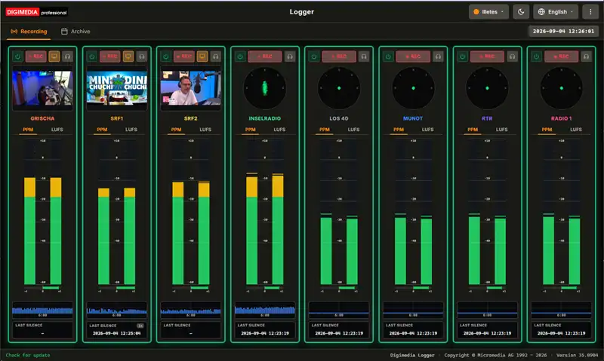Click the REC button on GRISCHA

(35, 57)
